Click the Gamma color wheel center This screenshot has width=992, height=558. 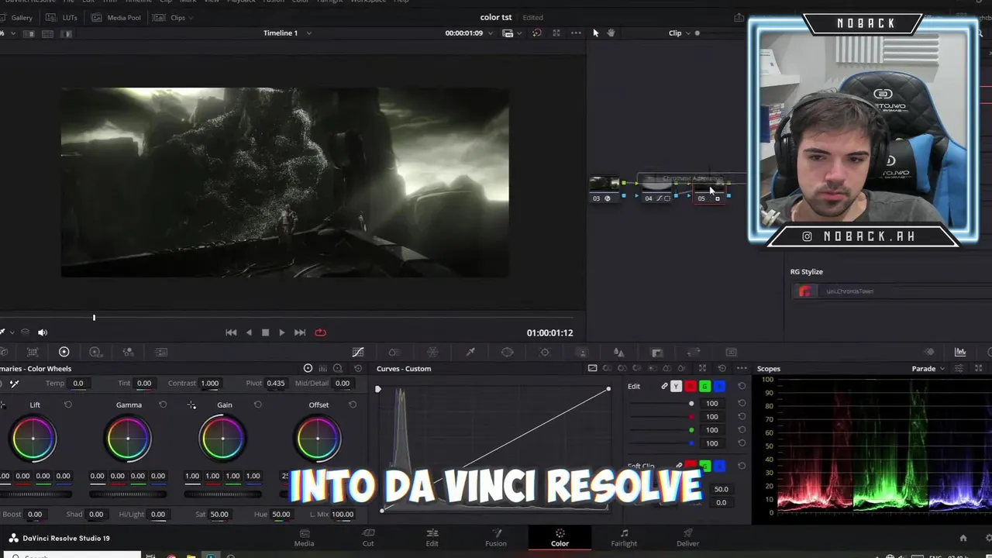click(128, 439)
